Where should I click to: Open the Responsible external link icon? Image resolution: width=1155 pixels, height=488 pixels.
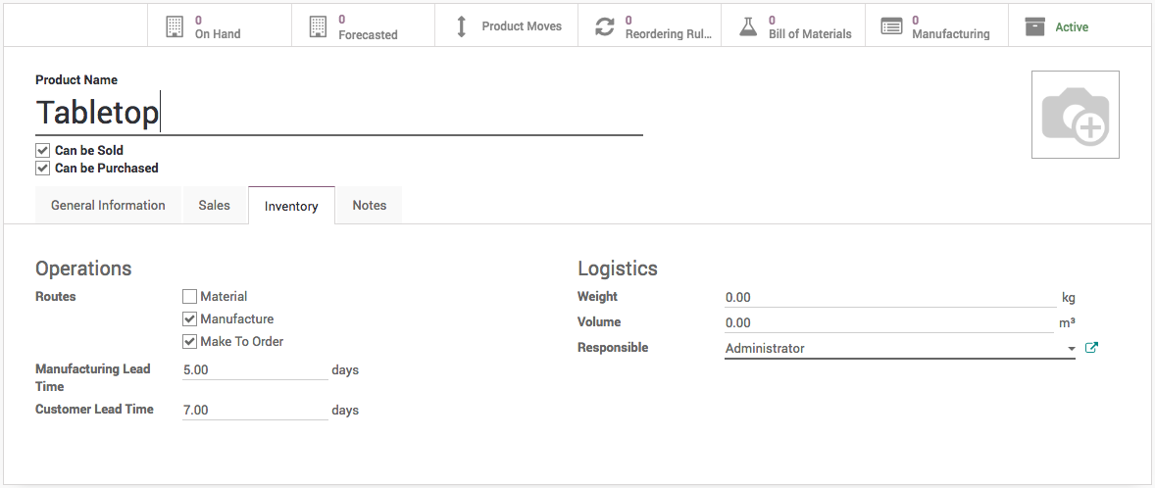click(1091, 348)
